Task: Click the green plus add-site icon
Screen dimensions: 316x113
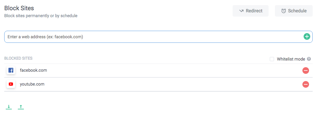Action: [x=307, y=36]
